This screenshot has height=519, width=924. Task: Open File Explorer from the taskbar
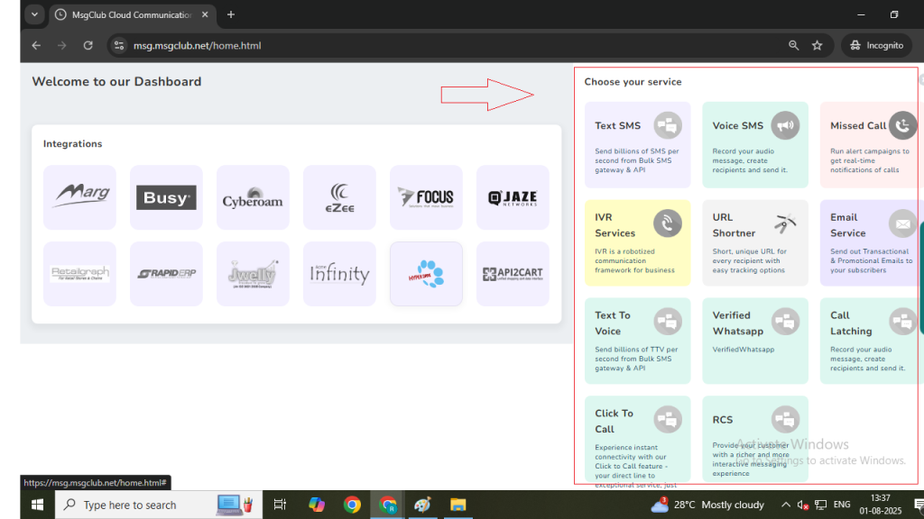[457, 505]
